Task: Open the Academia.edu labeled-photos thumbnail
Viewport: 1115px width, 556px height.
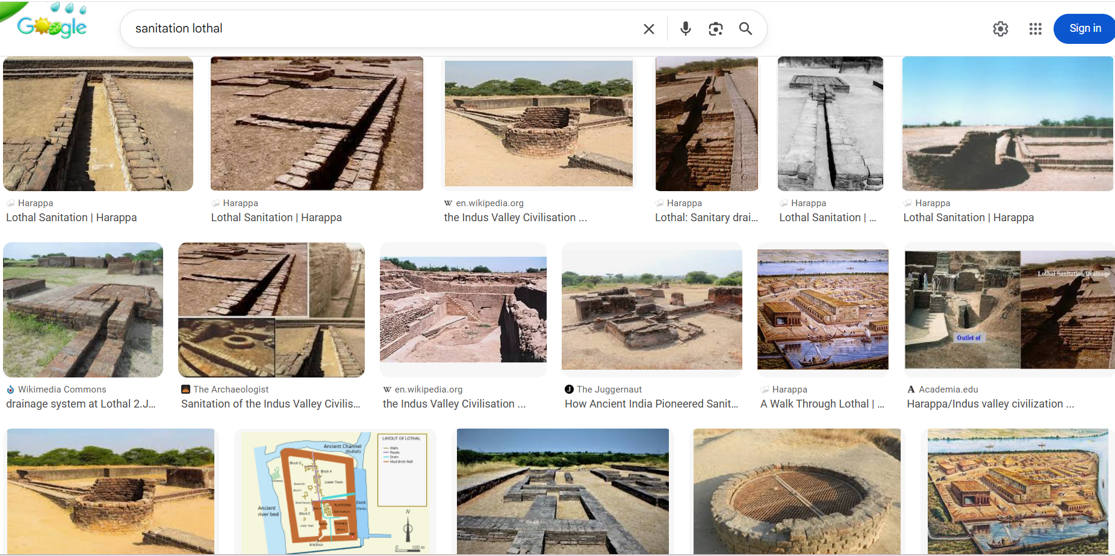Action: [x=1010, y=310]
